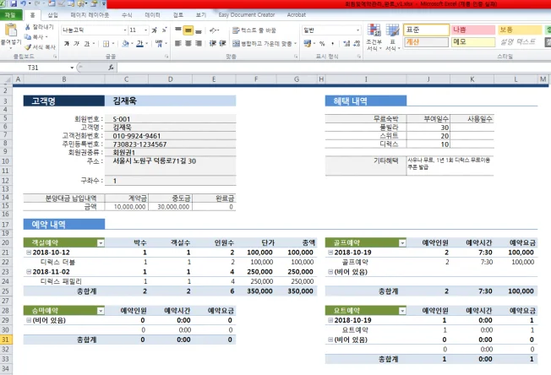This screenshot has height=375, width=551.
Task: Open 승마예약 pivot filter dropdown
Action: [x=101, y=311]
